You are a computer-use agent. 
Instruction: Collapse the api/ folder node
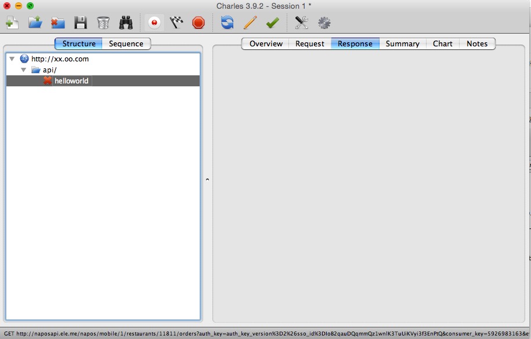coord(23,70)
